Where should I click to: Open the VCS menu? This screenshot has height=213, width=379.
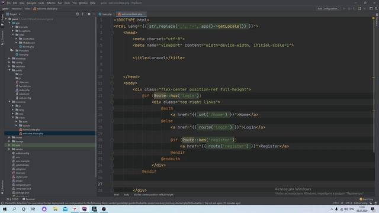75,3
